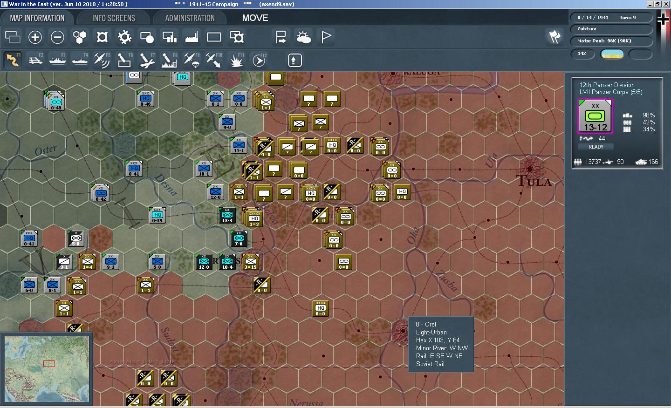
Task: Click the date 8/14/1941 turn field
Action: [x=611, y=17]
